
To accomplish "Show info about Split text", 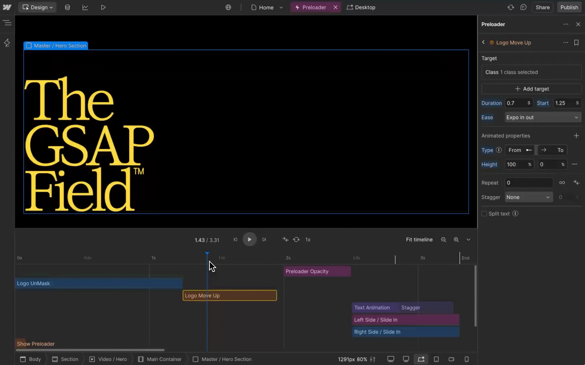I will (515, 213).
